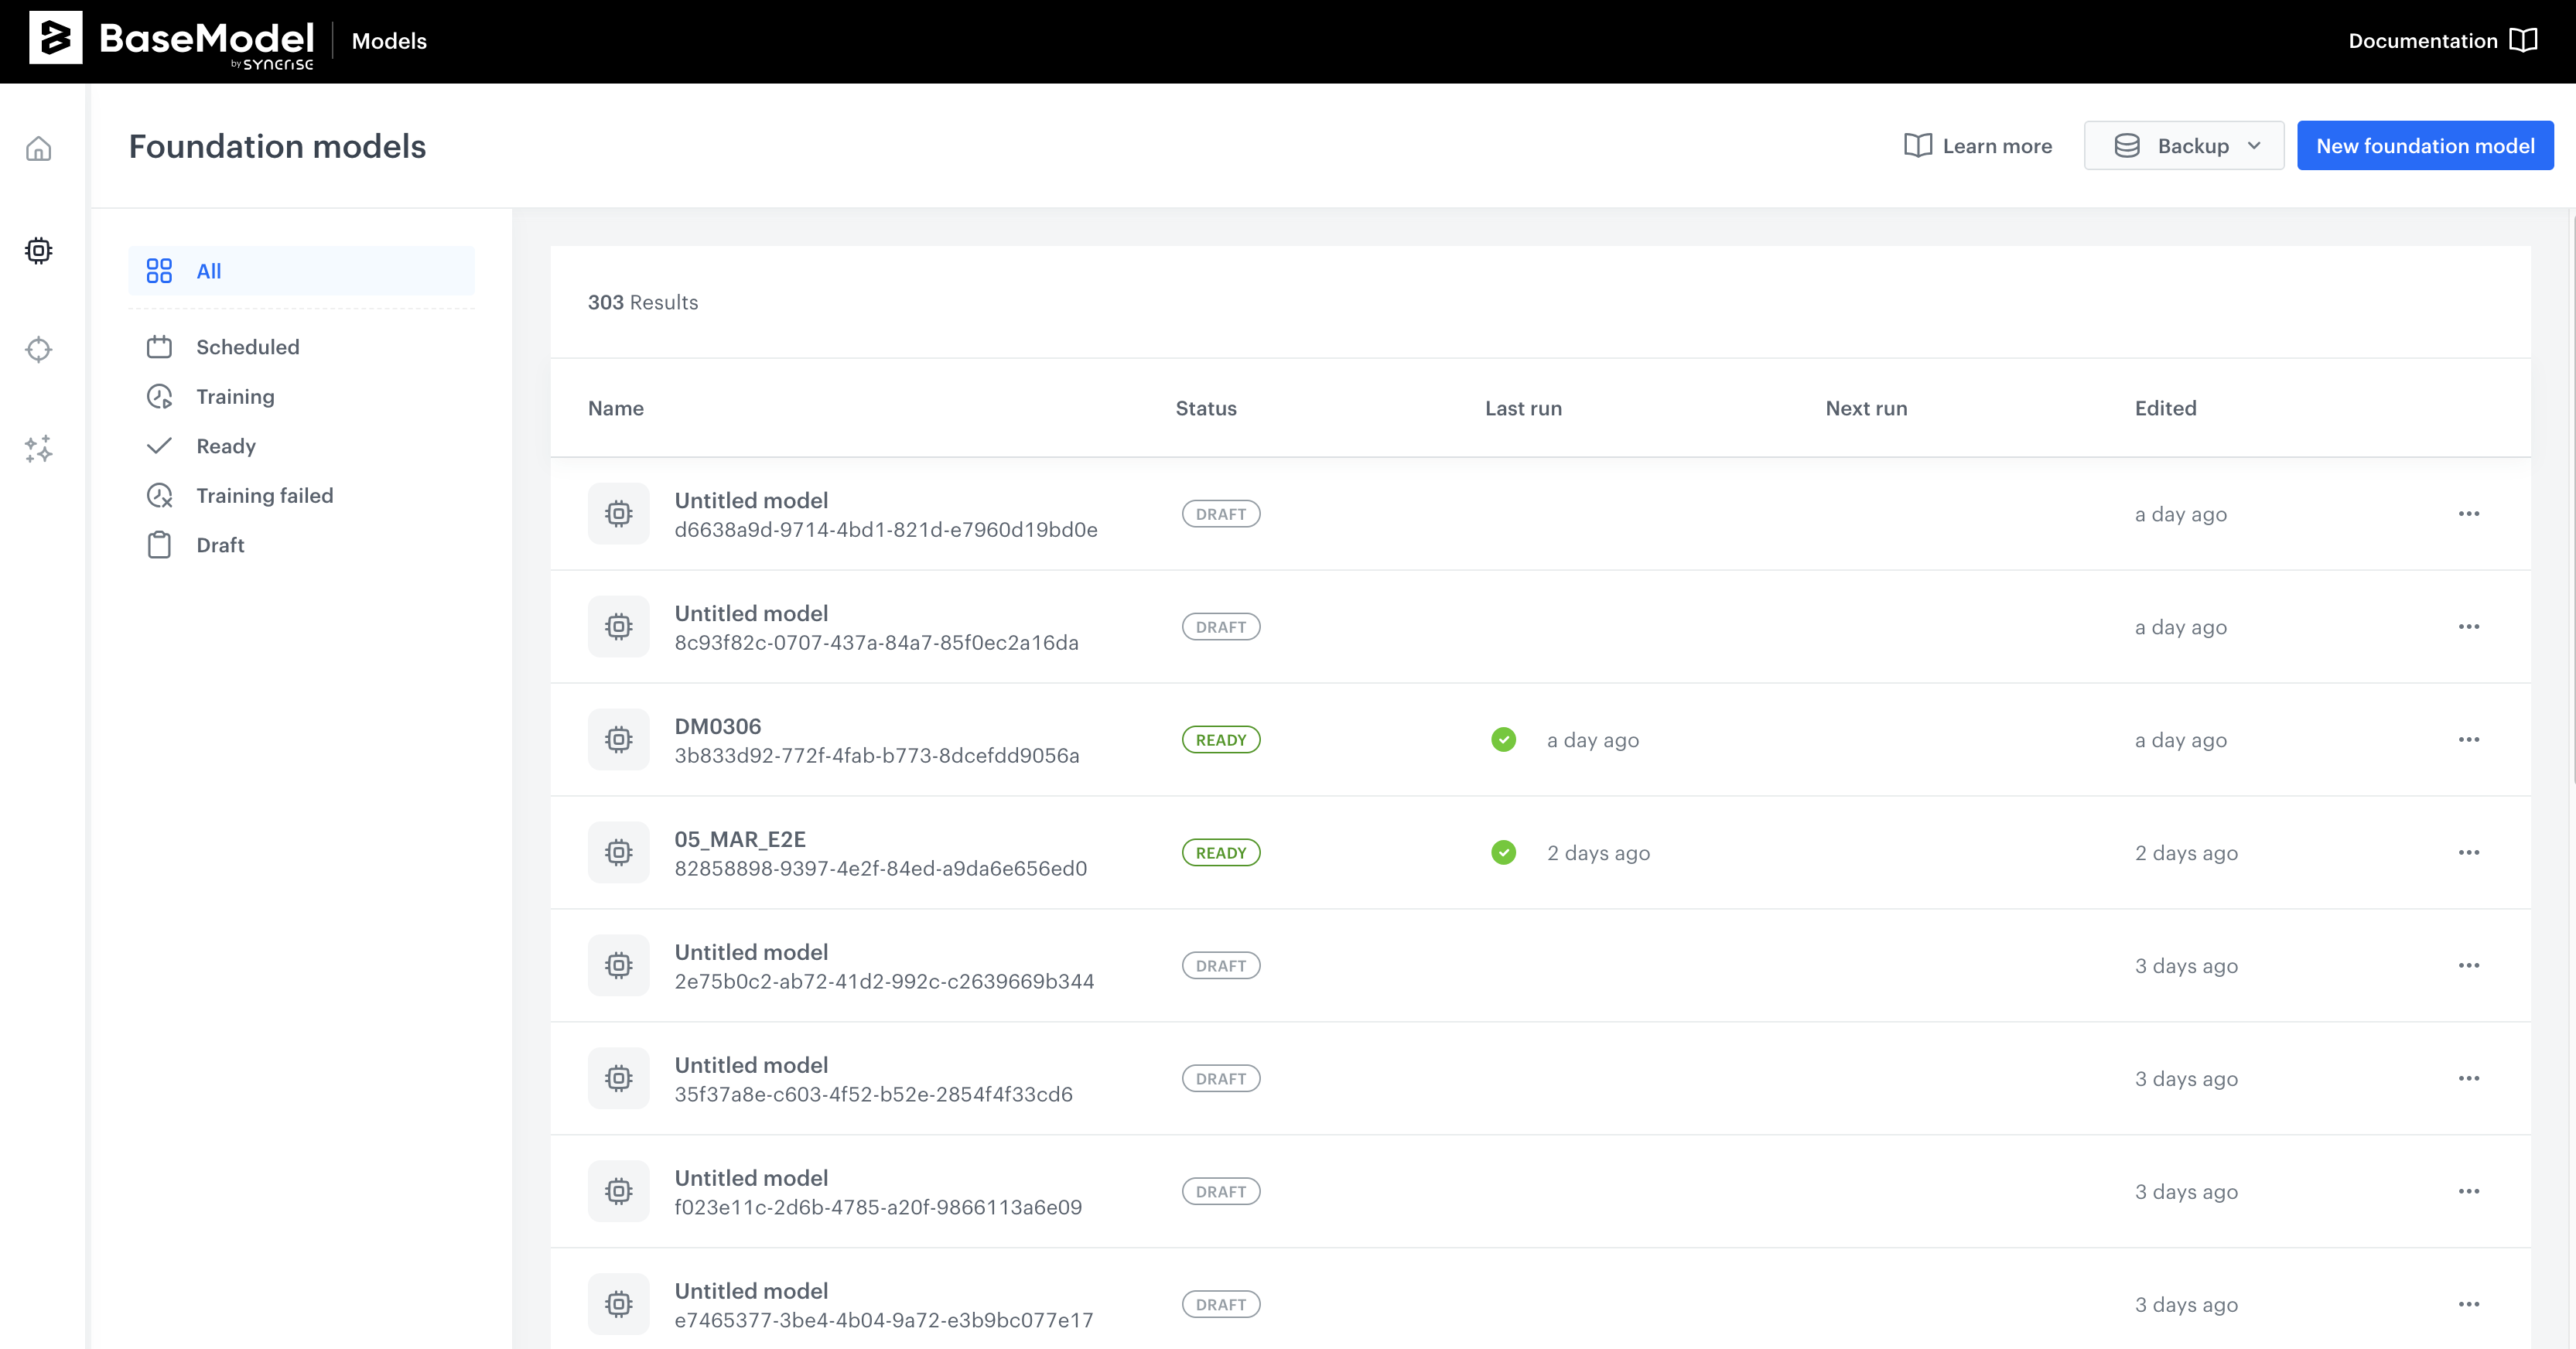Click READY status badge of DM0306
Image resolution: width=2576 pixels, height=1349 pixels.
coord(1220,740)
